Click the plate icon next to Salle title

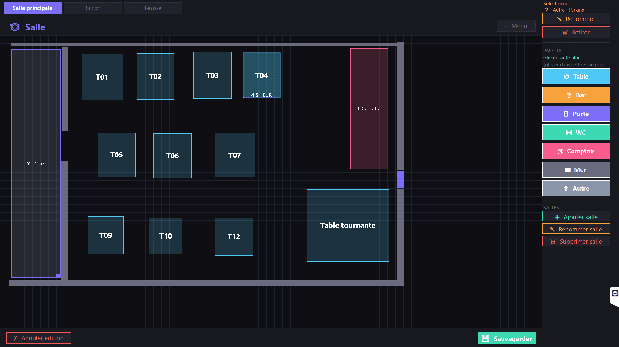(15, 27)
